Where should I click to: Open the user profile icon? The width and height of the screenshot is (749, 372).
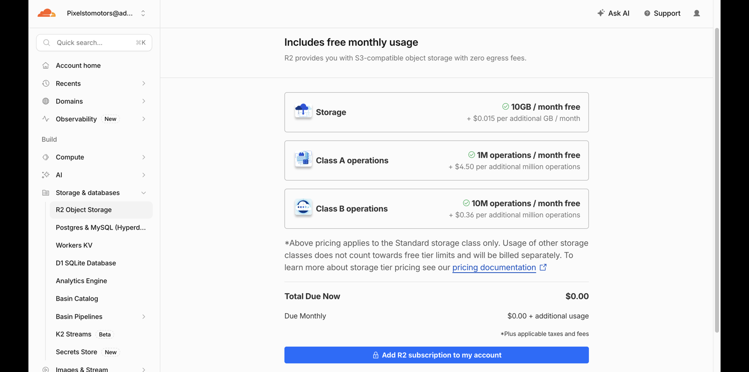pos(697,13)
